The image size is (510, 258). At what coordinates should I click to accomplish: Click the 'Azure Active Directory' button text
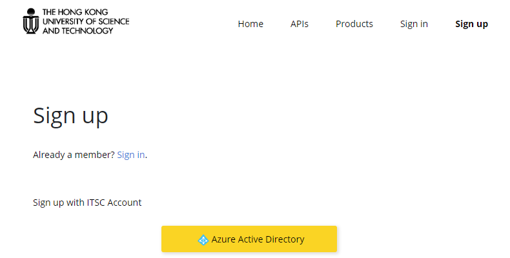(258, 239)
